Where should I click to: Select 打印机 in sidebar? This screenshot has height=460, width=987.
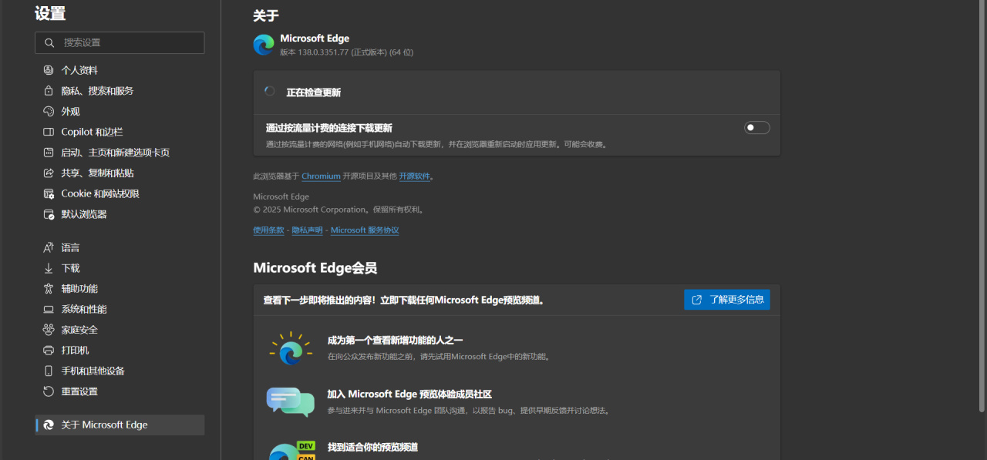120,350
